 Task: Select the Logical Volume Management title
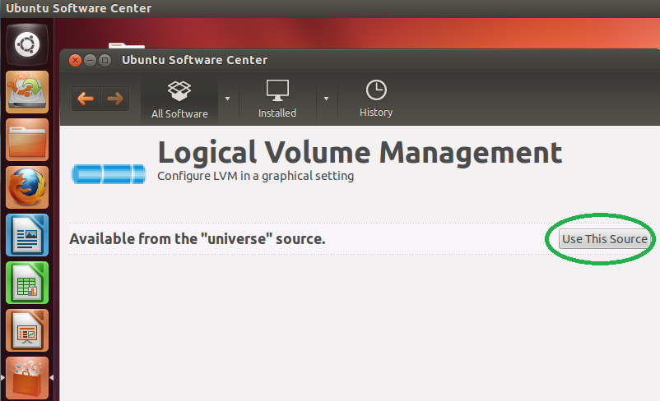pos(360,152)
